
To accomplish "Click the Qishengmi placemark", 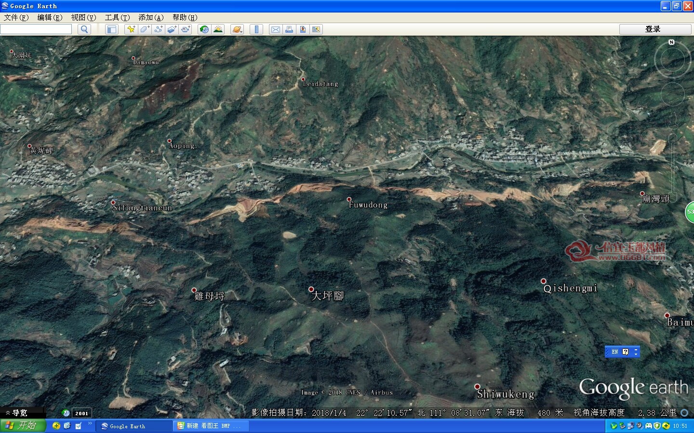I will (544, 281).
